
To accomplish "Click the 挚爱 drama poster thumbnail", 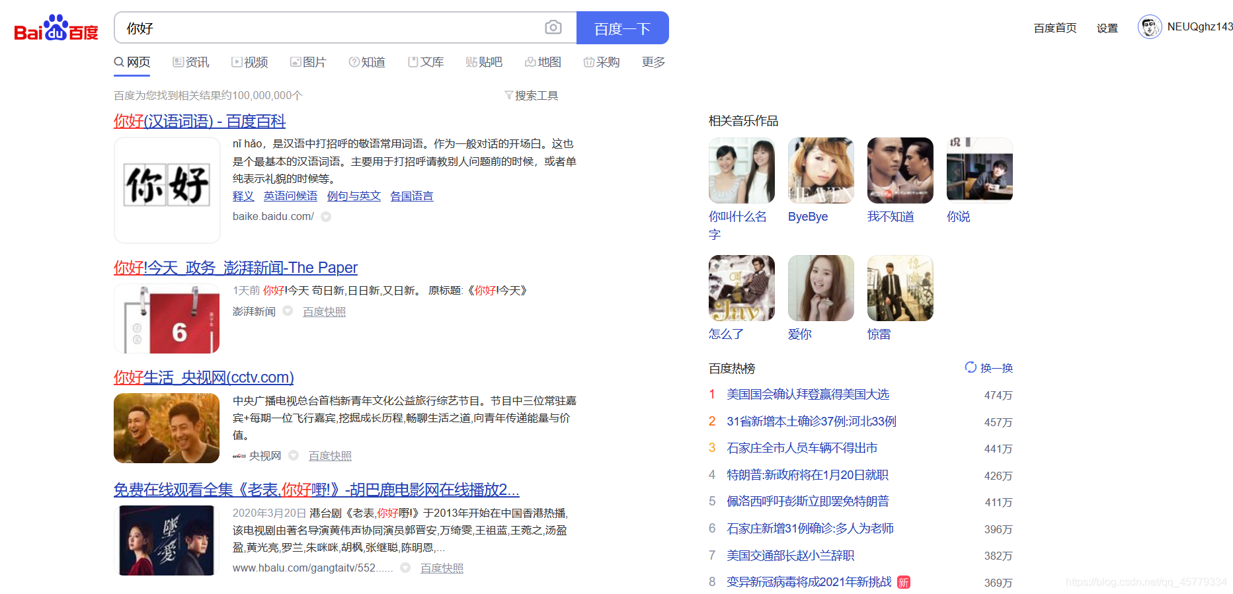I will tap(167, 540).
